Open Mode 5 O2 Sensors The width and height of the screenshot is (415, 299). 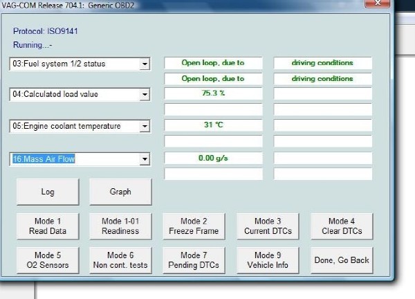[48, 260]
